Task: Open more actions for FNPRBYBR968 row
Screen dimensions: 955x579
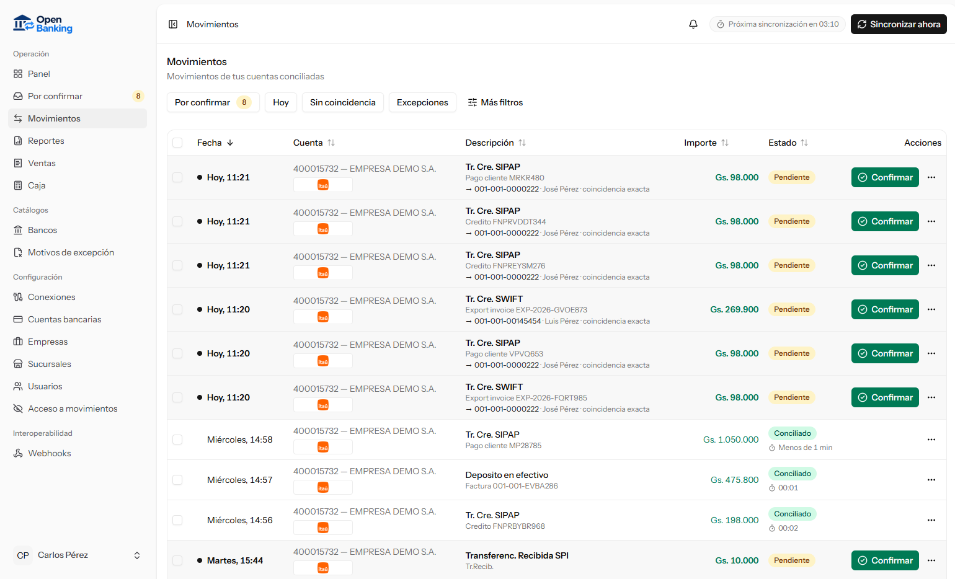Action: [931, 520]
